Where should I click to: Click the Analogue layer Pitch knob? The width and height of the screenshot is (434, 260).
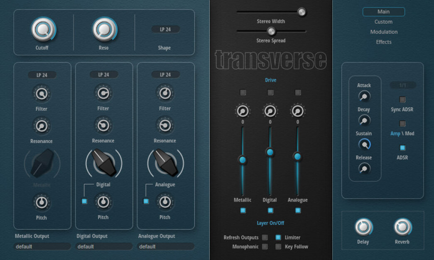point(165,202)
